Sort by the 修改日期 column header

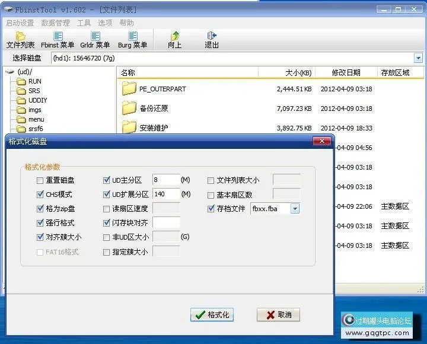coord(346,73)
